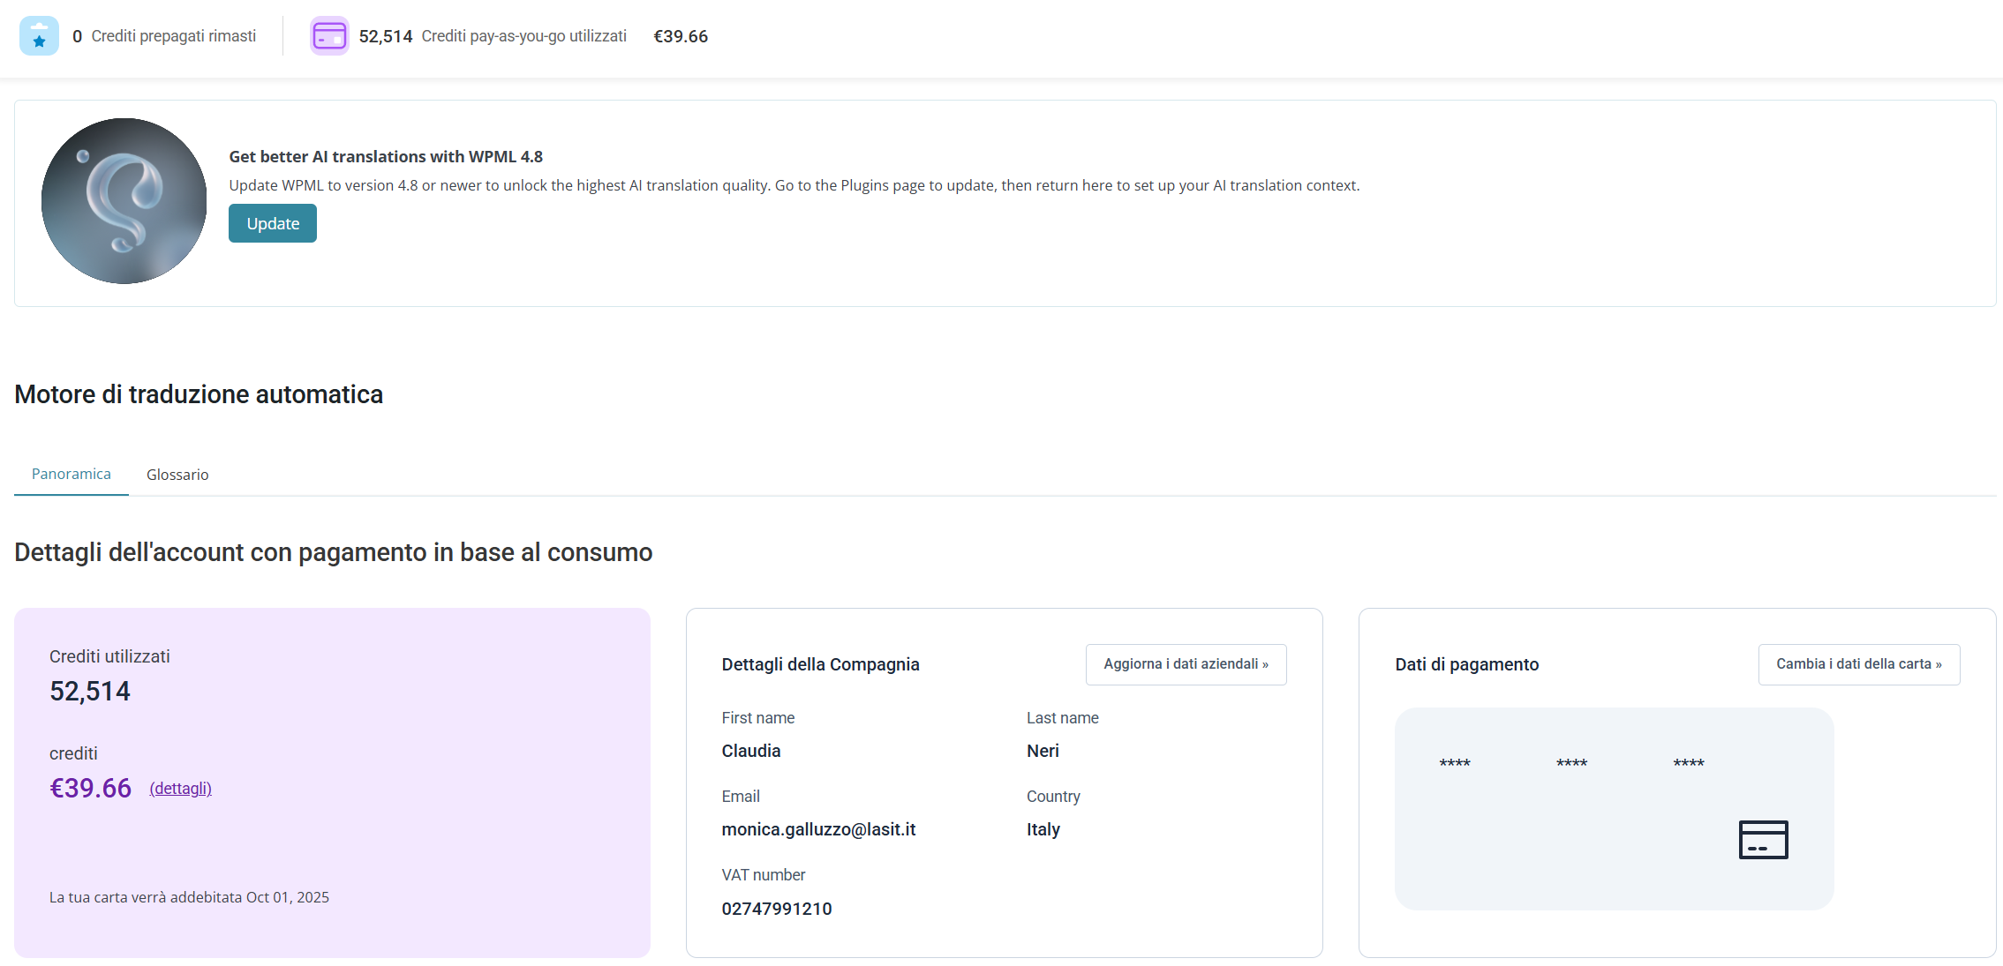
Task: Open the (dettagli) link next to €39.66
Action: tap(180, 789)
